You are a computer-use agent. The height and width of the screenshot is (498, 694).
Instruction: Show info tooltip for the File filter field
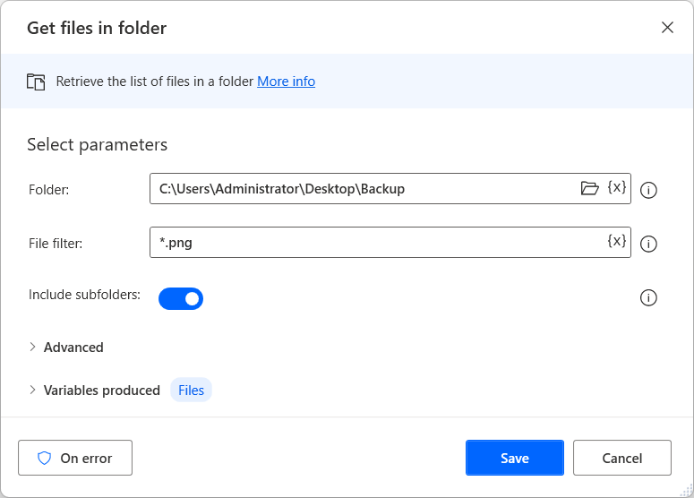pyautogui.click(x=648, y=244)
